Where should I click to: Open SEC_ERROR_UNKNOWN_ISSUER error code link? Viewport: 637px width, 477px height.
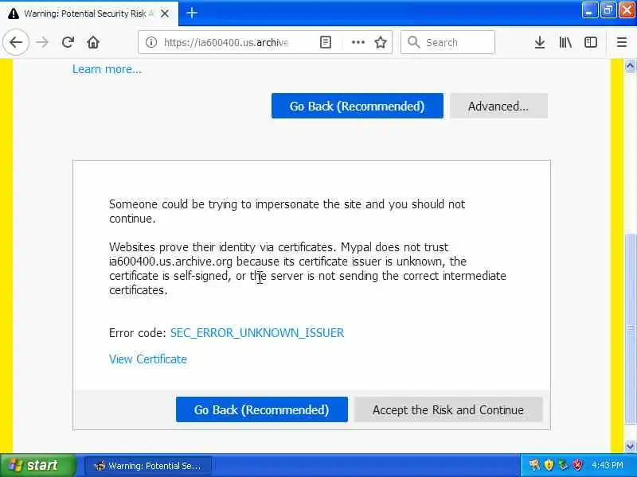(257, 333)
